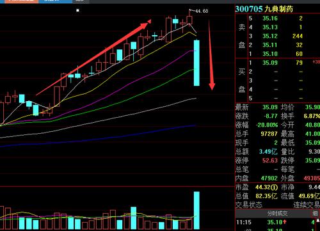The width and height of the screenshot is (320, 231).
Task: Click the stock title 300705 九典制药
Action: [264, 9]
